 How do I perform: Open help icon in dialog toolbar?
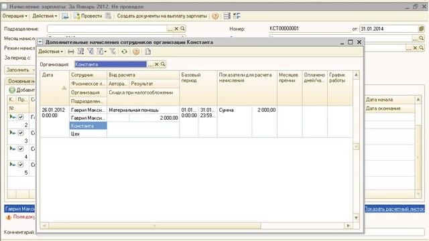pos(136,52)
